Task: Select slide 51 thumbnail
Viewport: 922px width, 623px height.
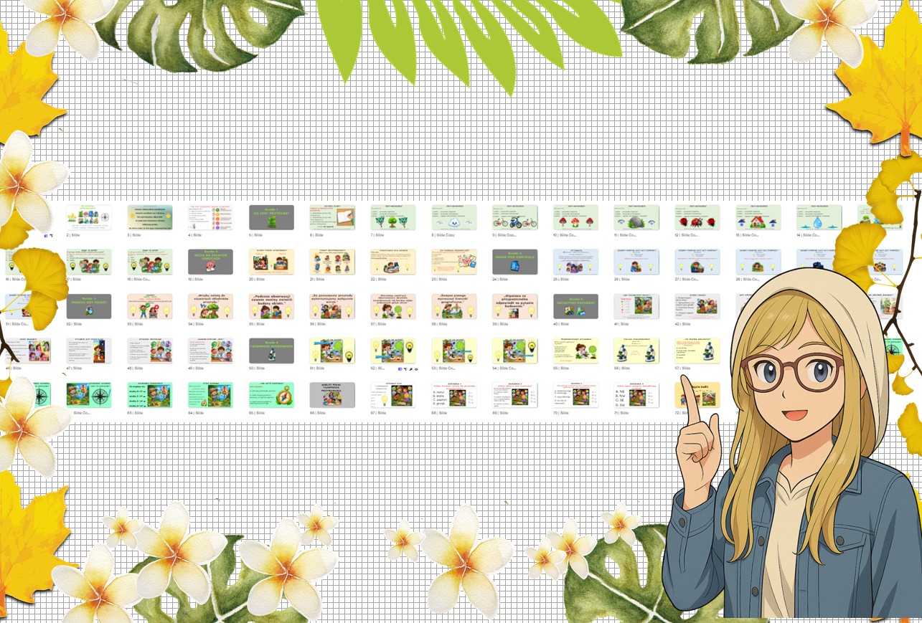Action: tap(332, 351)
